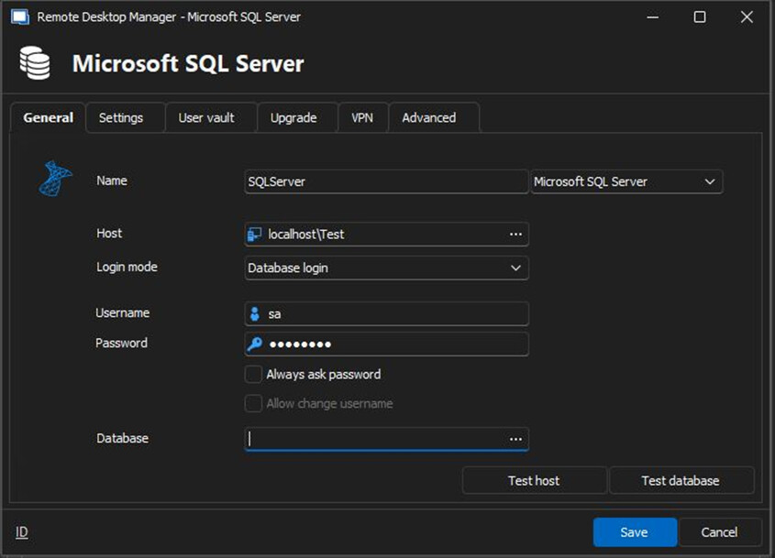Click the key icon in Password field
Image resolution: width=775 pixels, height=558 pixels.
tap(255, 344)
